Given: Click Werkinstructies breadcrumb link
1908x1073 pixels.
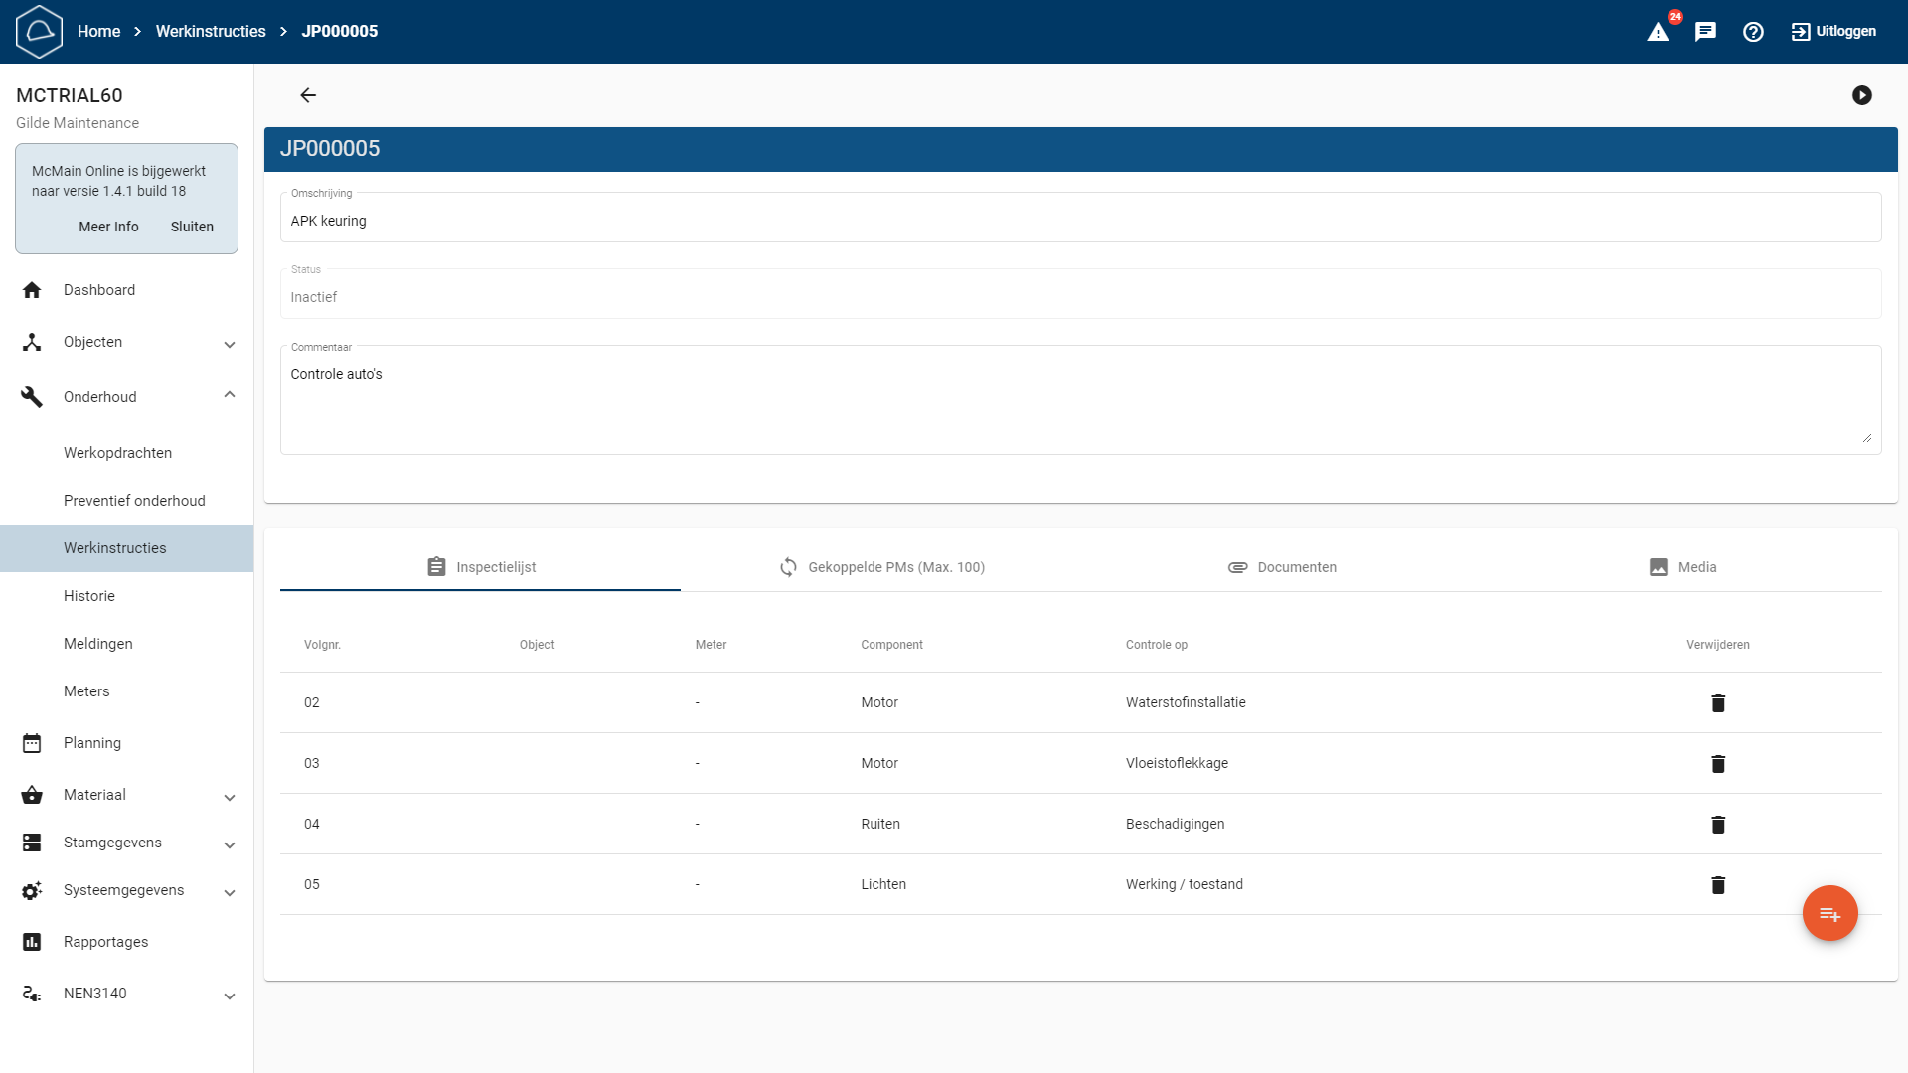Looking at the screenshot, I should (x=211, y=32).
